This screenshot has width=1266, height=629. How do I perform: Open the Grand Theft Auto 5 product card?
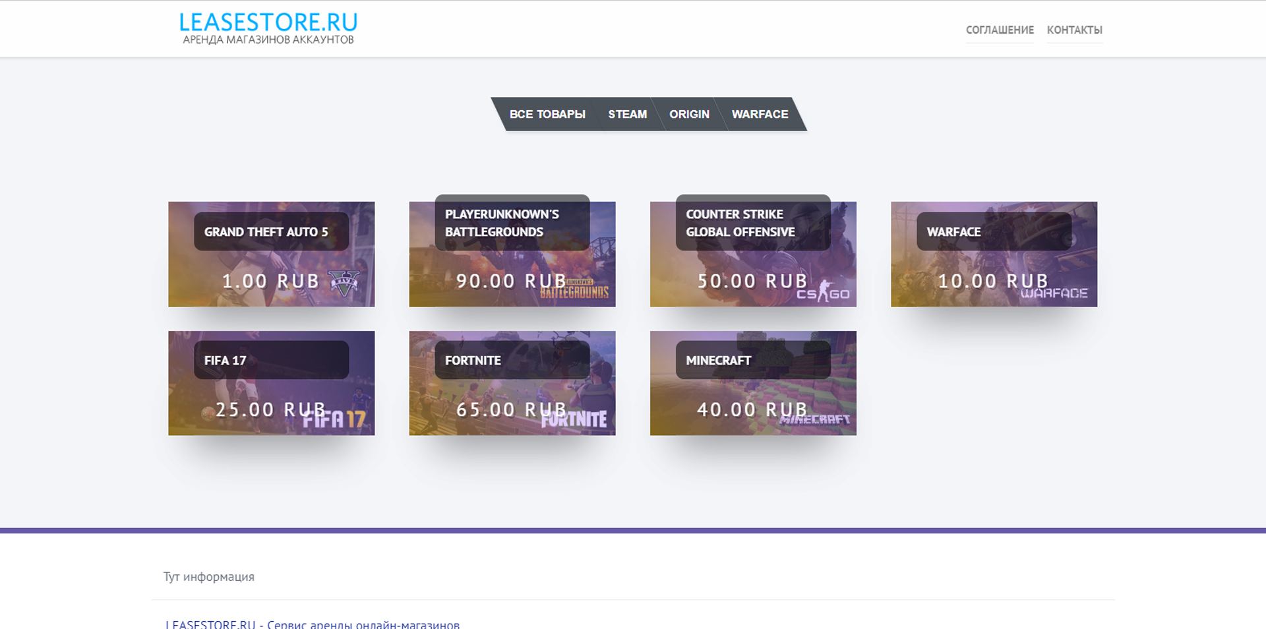(271, 254)
